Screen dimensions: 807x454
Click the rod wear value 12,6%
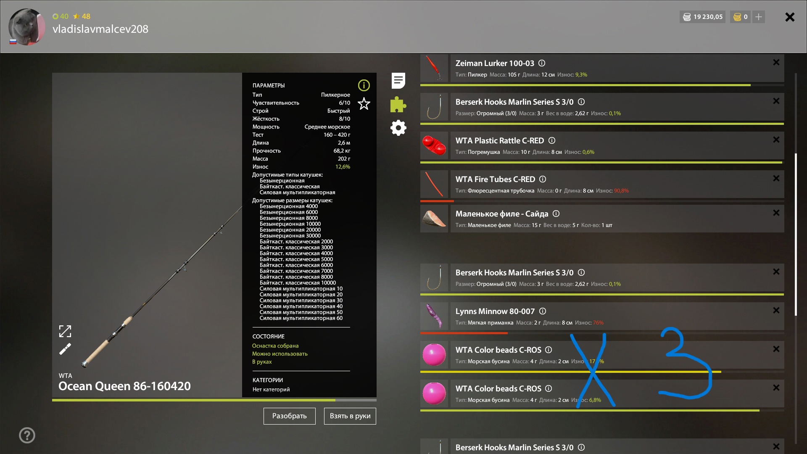[343, 166]
